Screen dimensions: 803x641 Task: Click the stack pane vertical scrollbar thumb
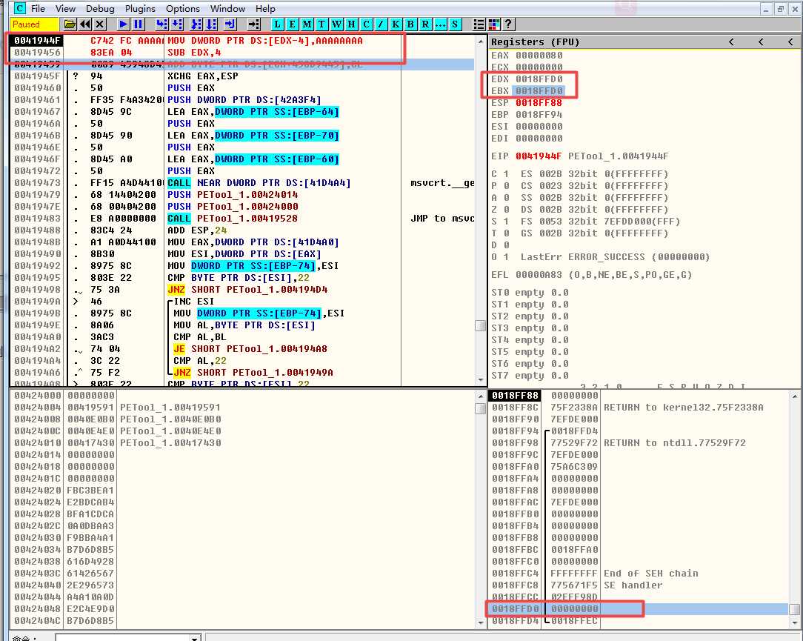(794, 609)
